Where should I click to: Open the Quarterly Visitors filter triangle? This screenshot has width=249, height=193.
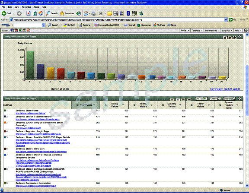tap(180, 105)
